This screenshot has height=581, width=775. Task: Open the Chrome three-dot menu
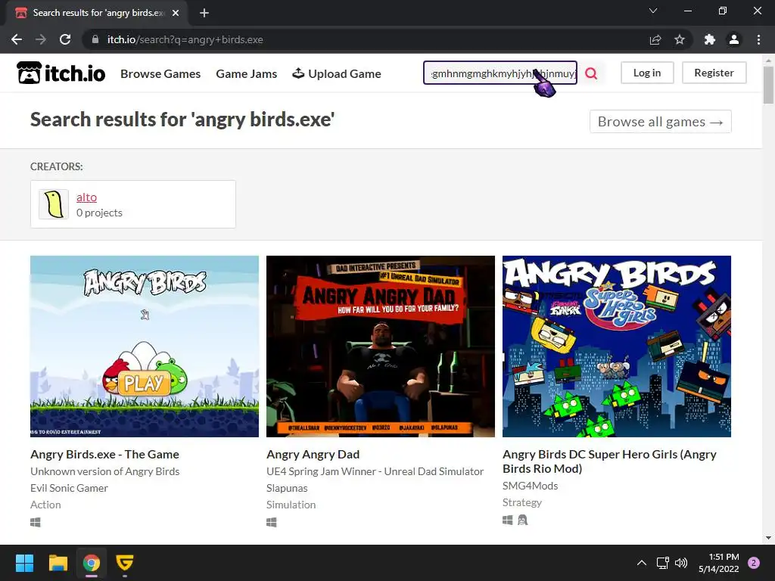point(758,39)
